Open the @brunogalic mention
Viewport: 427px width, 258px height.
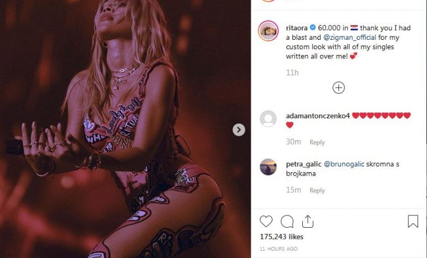[x=344, y=164]
